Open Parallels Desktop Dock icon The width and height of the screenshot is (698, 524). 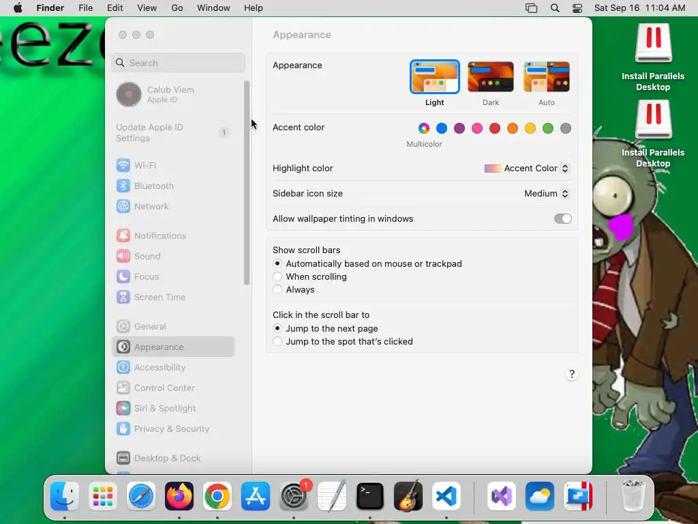coord(578,496)
